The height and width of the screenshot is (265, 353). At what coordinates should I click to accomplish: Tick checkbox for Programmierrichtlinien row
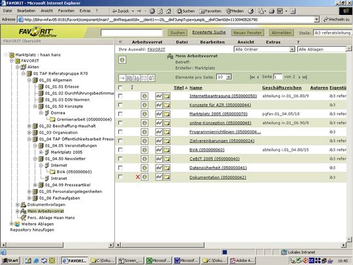(120, 132)
